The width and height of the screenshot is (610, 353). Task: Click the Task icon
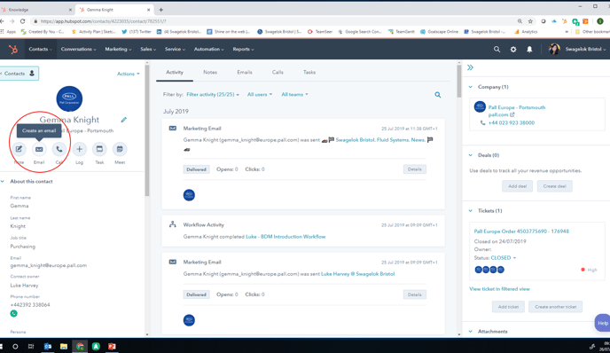point(99,149)
